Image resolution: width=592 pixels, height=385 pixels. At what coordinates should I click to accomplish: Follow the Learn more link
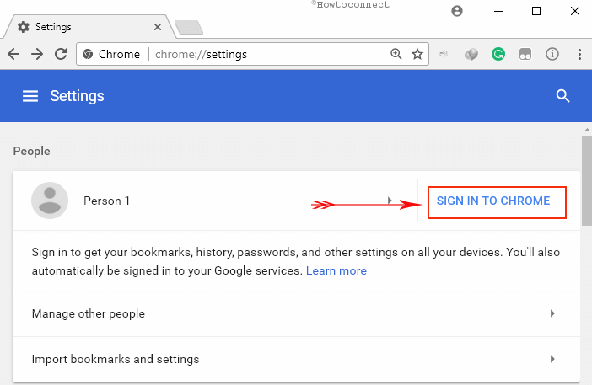pyautogui.click(x=336, y=270)
